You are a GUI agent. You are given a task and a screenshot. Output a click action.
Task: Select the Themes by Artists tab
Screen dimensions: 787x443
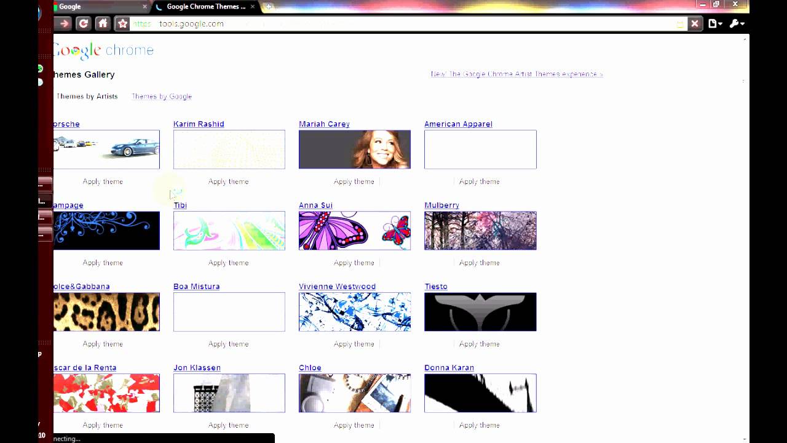[x=87, y=97]
